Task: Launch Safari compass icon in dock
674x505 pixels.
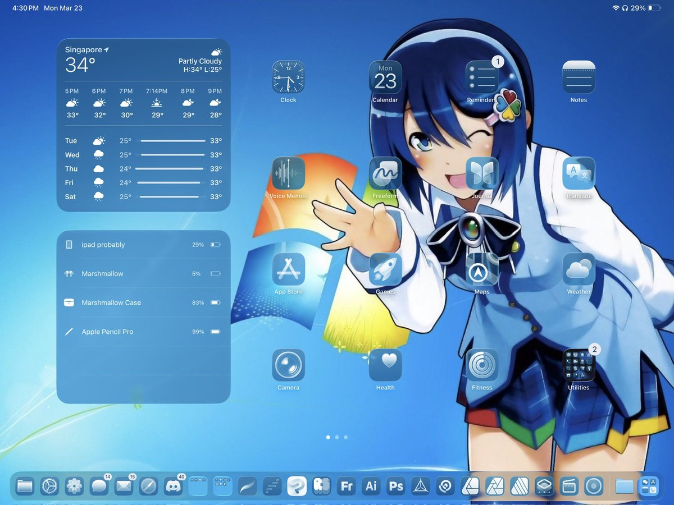Action: 149,486
